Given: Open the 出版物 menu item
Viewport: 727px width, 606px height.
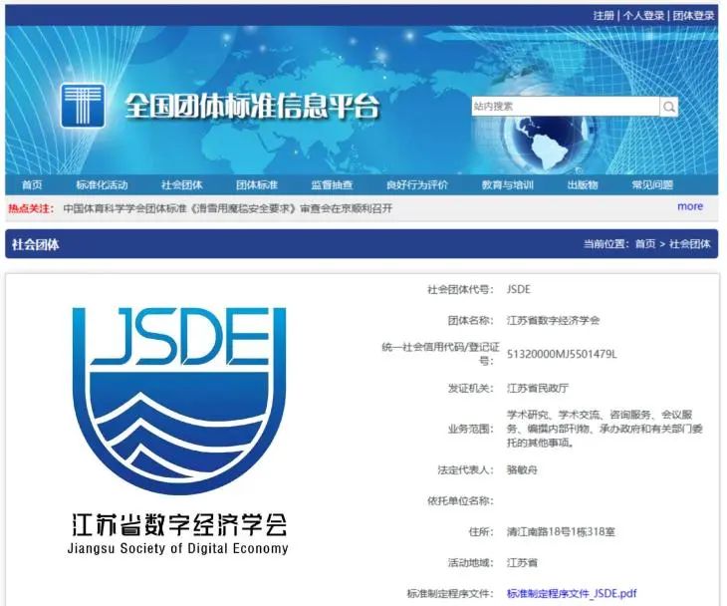Looking at the screenshot, I should (x=583, y=185).
